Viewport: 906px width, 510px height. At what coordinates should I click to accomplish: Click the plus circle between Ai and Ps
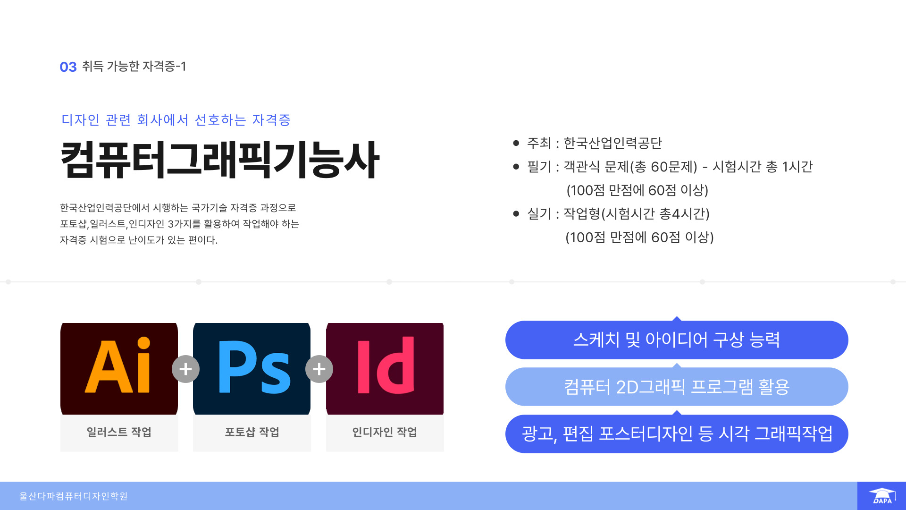pyautogui.click(x=185, y=369)
